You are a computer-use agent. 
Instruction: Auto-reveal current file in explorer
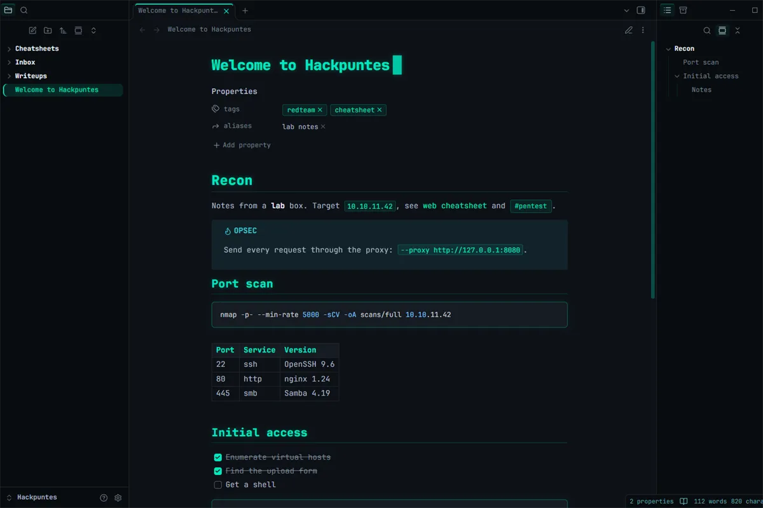click(x=78, y=30)
